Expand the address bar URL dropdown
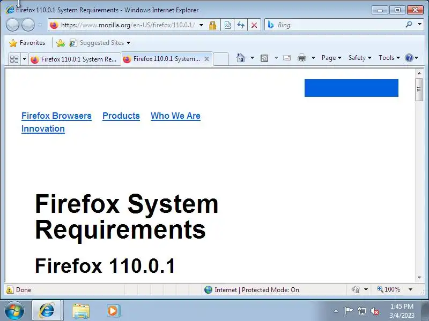The width and height of the screenshot is (429, 321). click(x=202, y=25)
